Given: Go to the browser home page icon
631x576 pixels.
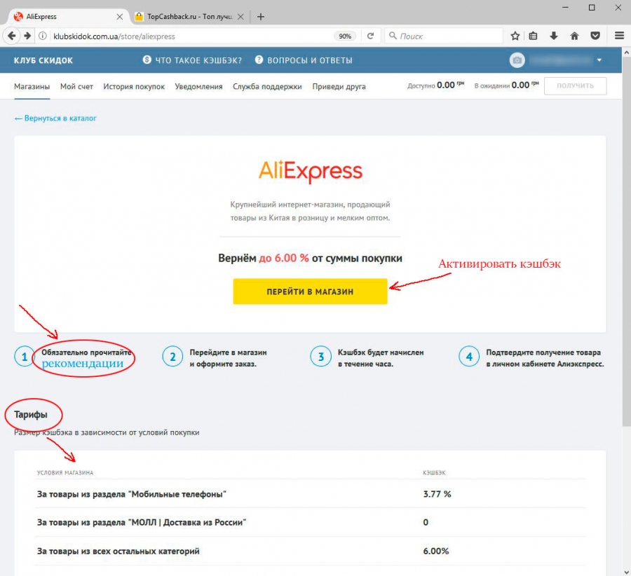Looking at the screenshot, I should tap(574, 36).
